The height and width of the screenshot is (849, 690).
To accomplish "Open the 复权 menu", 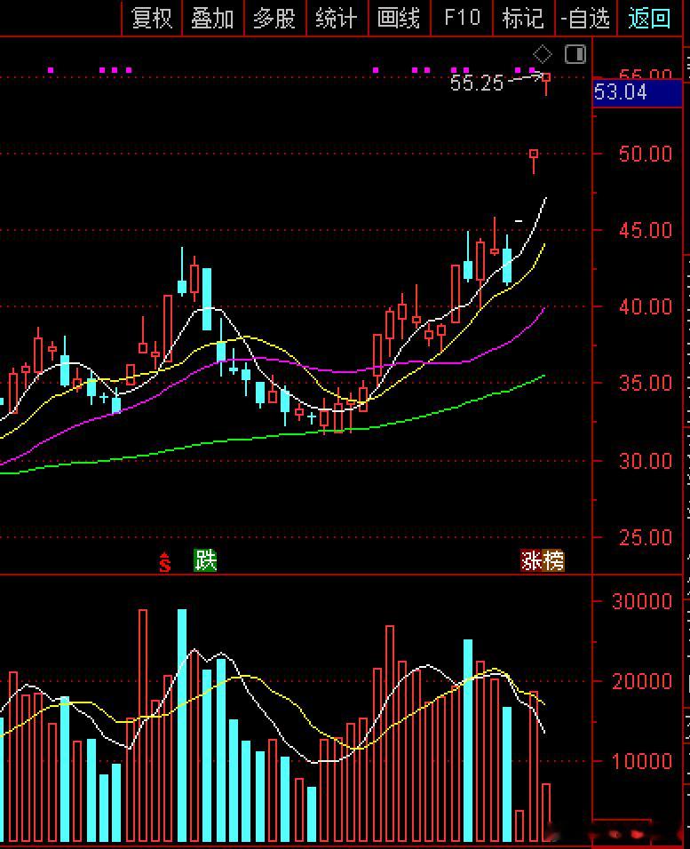I will tap(152, 19).
